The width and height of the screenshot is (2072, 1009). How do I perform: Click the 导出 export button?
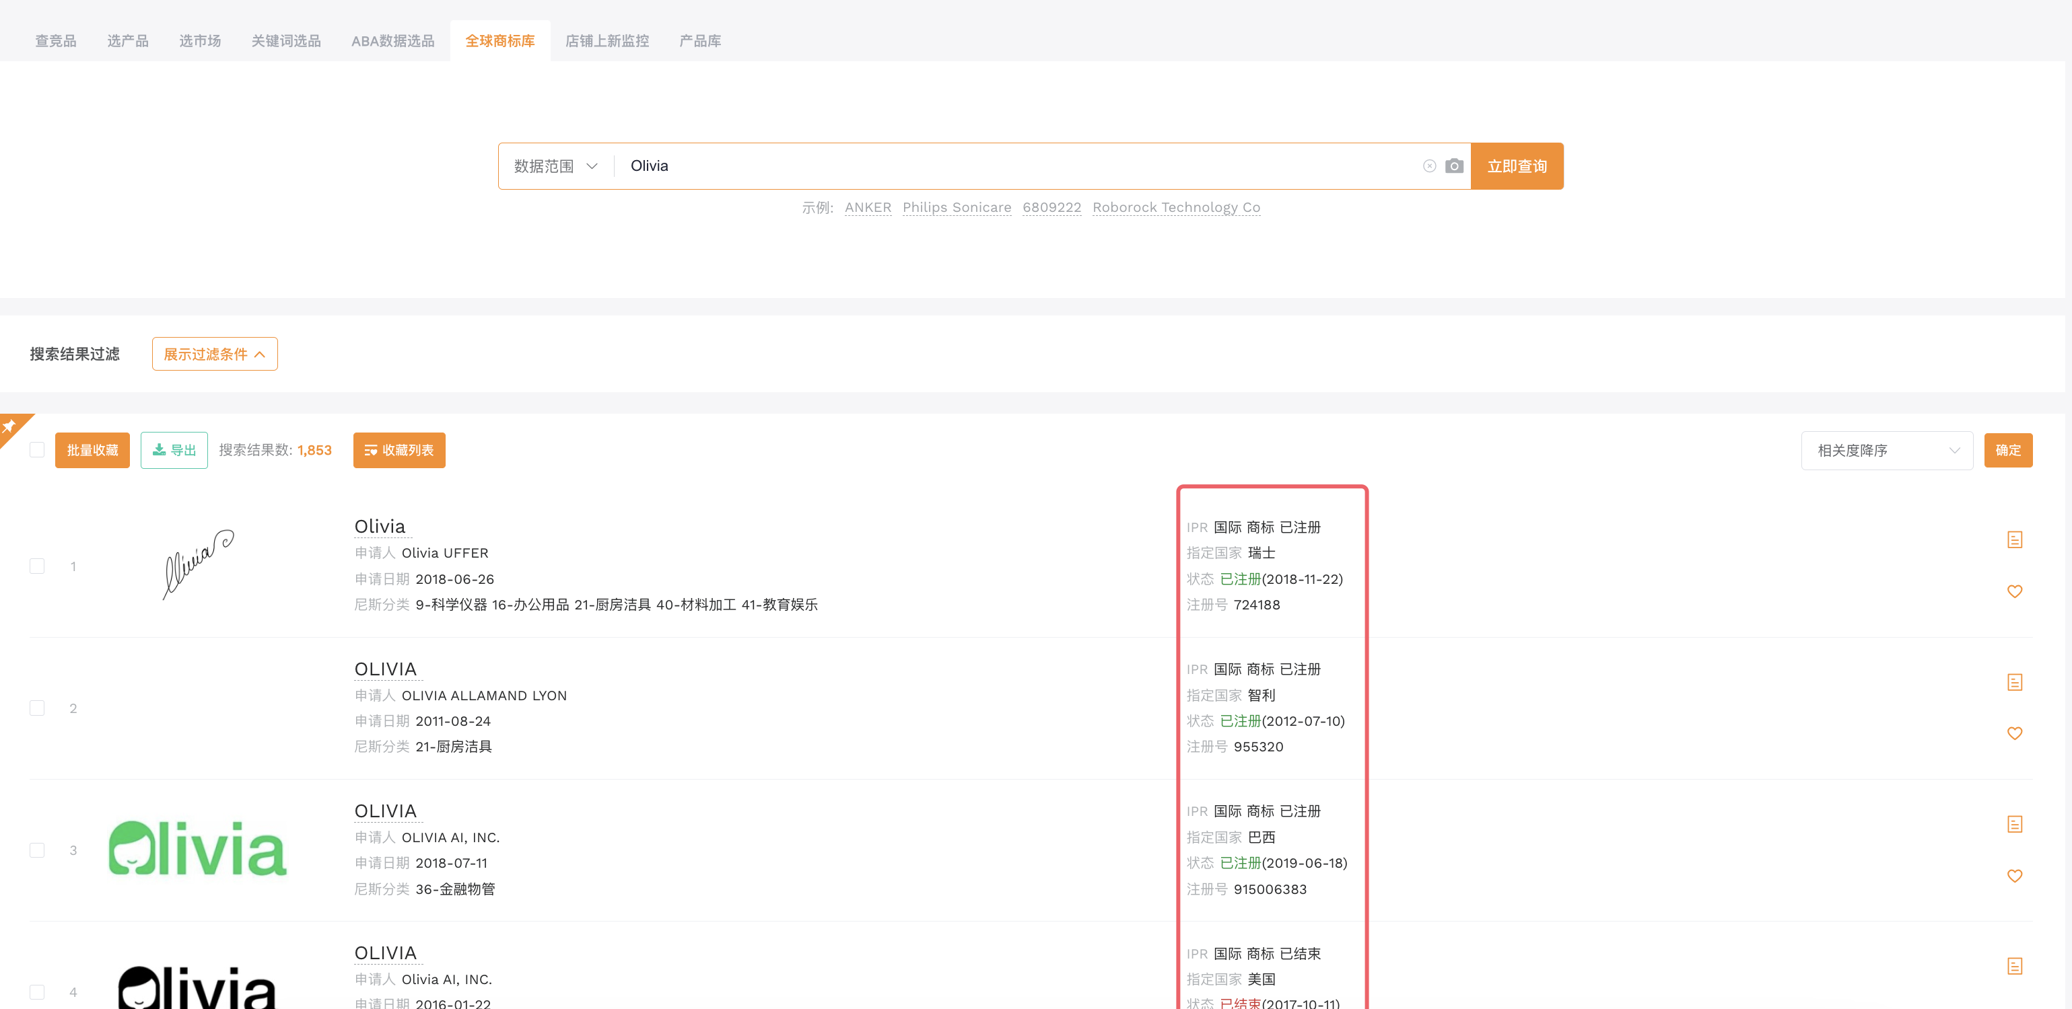pos(174,450)
